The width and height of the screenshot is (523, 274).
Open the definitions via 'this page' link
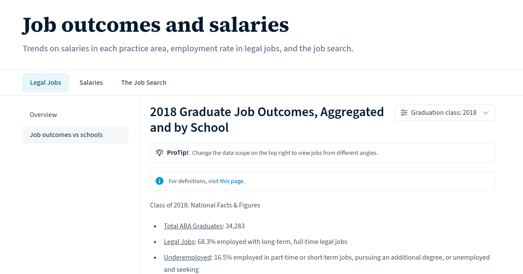[231, 181]
